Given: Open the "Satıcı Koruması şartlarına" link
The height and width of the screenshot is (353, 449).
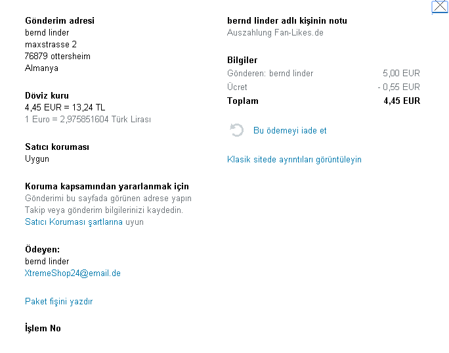Looking at the screenshot, I should coord(74,222).
